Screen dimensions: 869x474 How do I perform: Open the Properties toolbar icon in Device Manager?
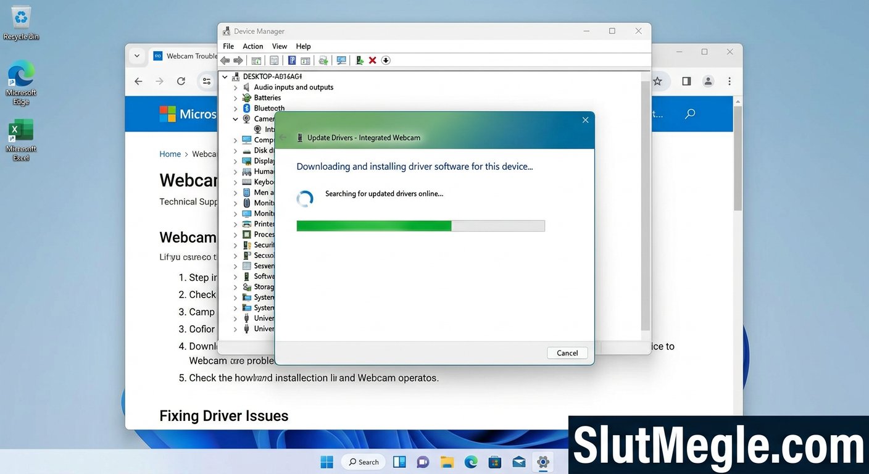click(x=274, y=60)
